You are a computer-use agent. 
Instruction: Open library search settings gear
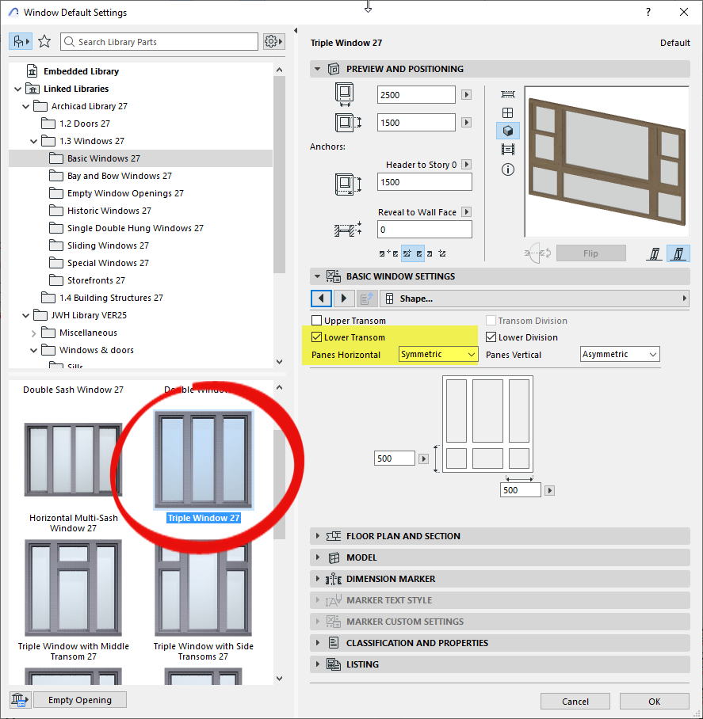click(273, 42)
